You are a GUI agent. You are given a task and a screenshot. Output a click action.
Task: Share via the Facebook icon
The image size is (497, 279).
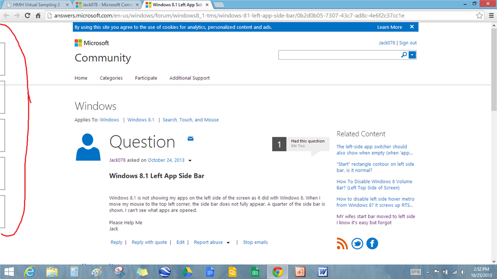pyautogui.click(x=372, y=244)
